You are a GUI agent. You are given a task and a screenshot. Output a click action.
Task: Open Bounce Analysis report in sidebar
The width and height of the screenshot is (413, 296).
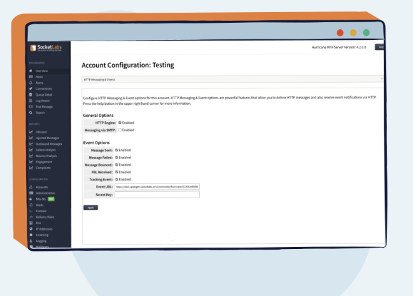[x=46, y=156]
